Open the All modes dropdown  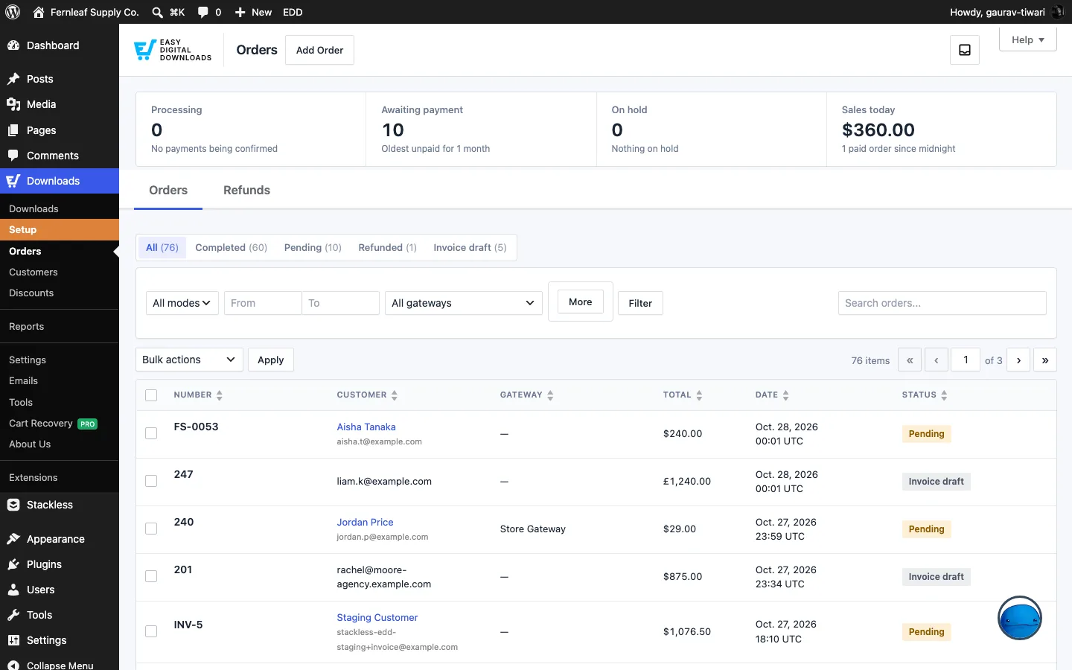[182, 303]
